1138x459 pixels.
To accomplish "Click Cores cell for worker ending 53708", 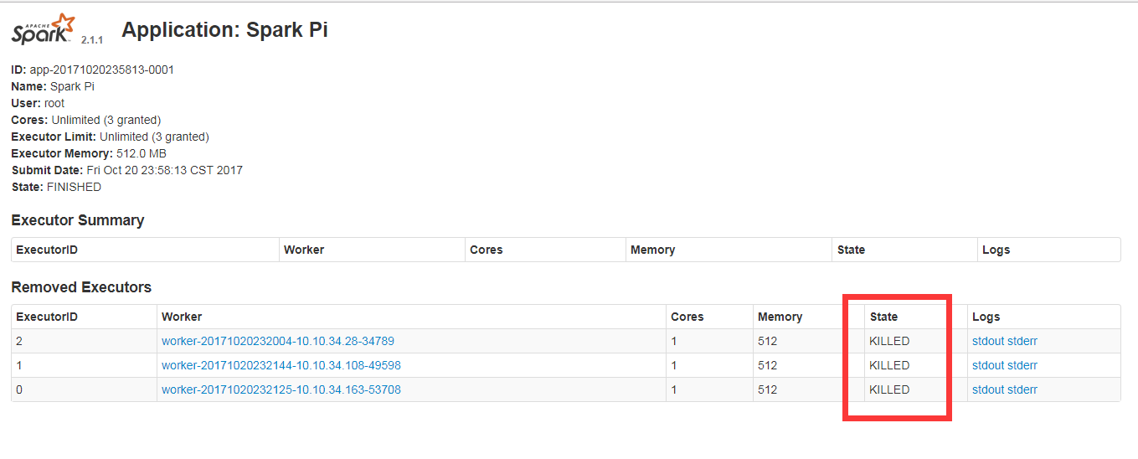I will pos(709,389).
